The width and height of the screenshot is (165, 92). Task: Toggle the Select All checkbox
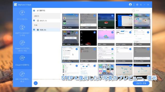(34, 11)
